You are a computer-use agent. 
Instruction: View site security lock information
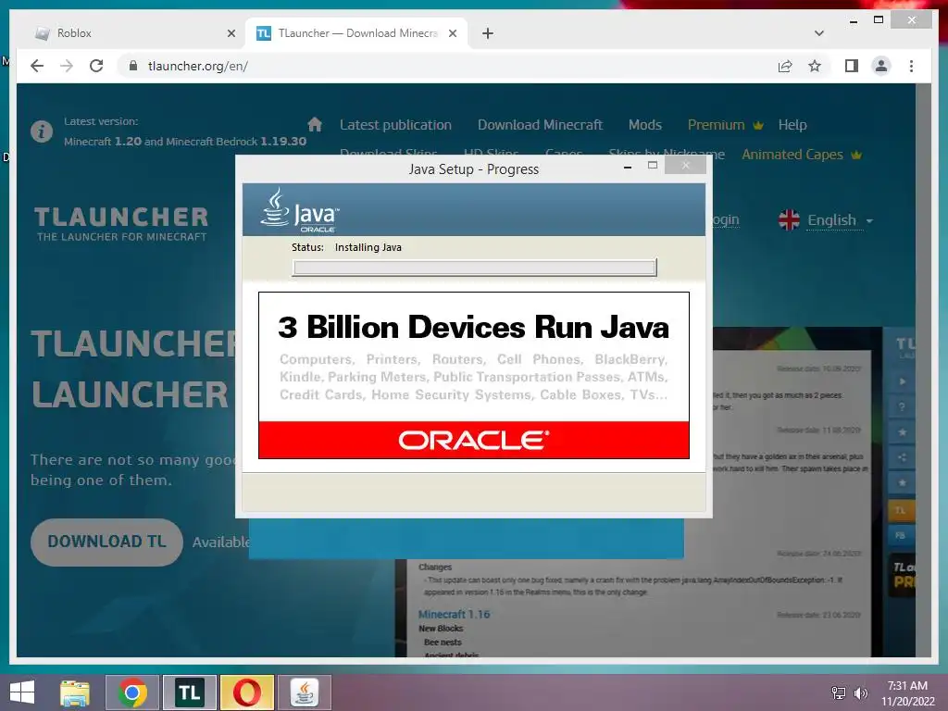click(x=133, y=66)
